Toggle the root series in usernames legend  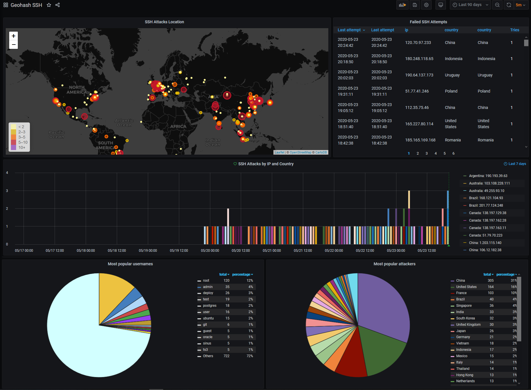pyautogui.click(x=206, y=280)
